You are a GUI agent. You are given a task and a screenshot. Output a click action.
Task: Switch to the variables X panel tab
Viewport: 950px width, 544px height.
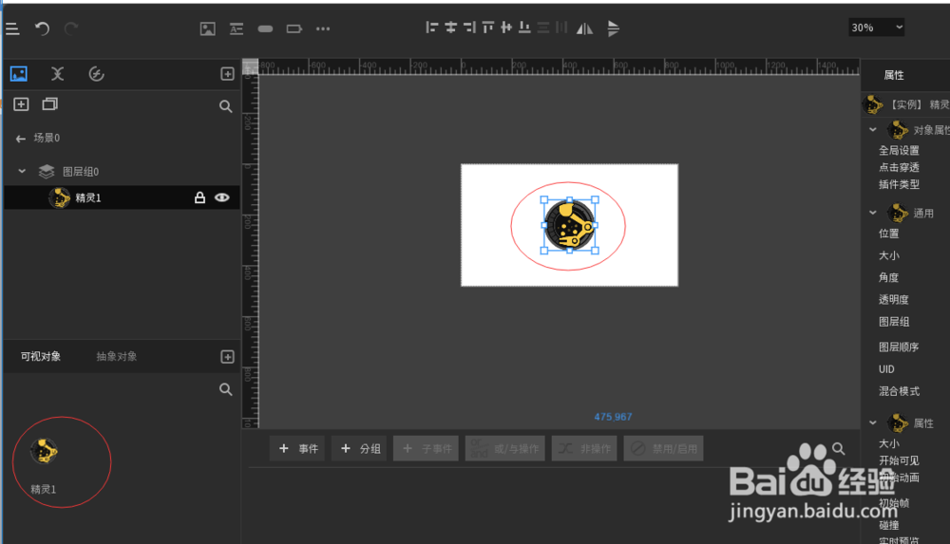tap(58, 74)
